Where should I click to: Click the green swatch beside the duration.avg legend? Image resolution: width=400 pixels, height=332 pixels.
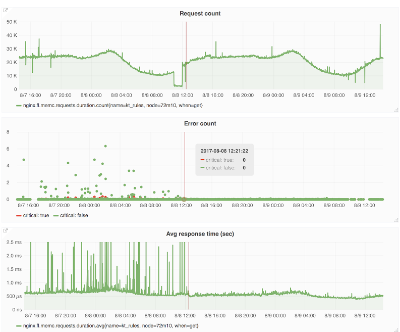click(19, 326)
